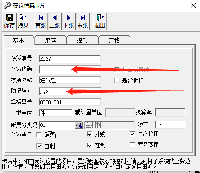Screen dimensions: 200x173
Task: Click the wrench icon in title bar
Action: [7, 5]
